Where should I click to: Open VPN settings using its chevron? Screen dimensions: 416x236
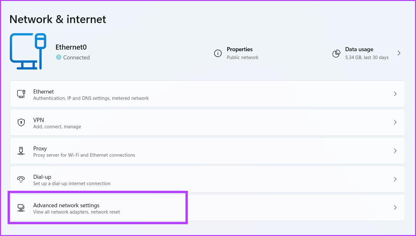(x=395, y=122)
